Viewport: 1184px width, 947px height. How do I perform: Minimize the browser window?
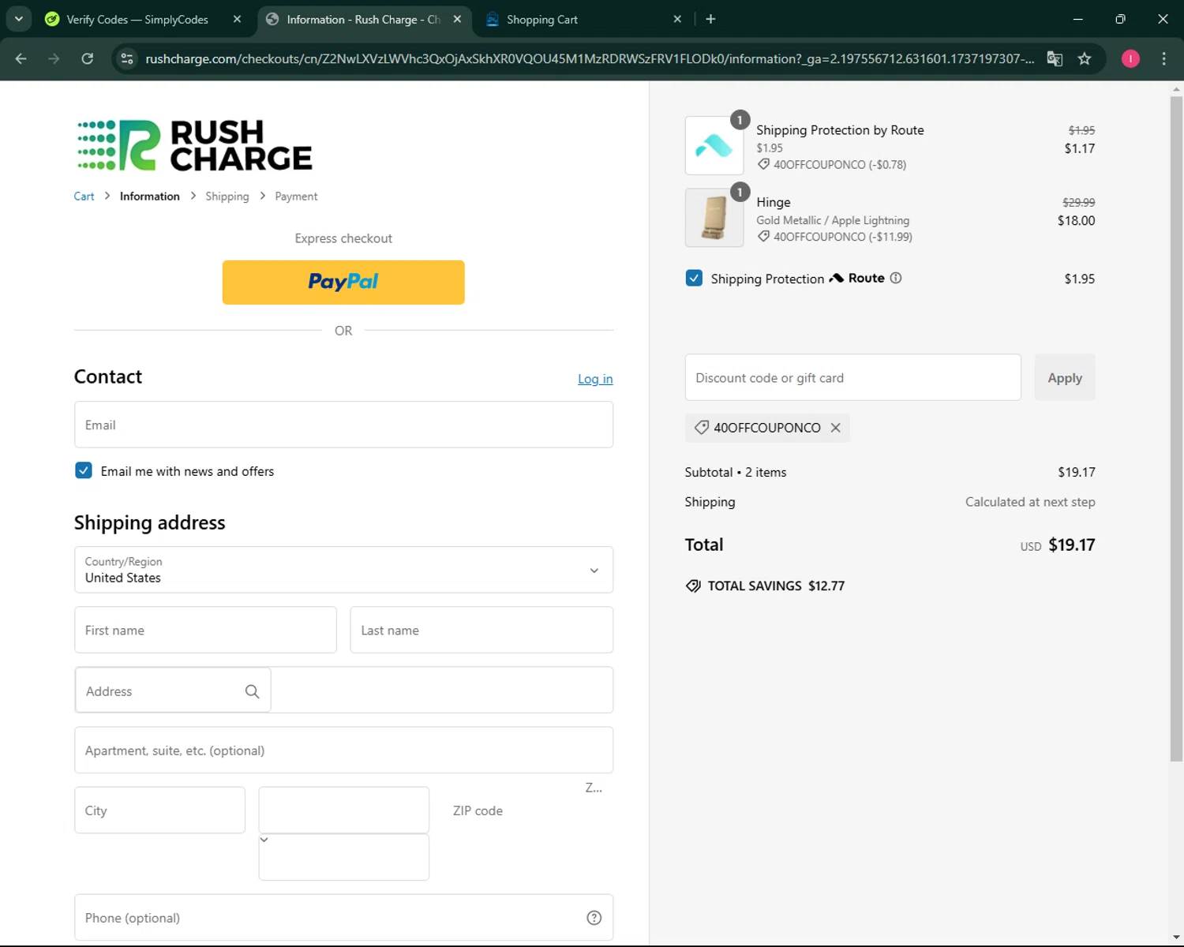pyautogui.click(x=1077, y=19)
